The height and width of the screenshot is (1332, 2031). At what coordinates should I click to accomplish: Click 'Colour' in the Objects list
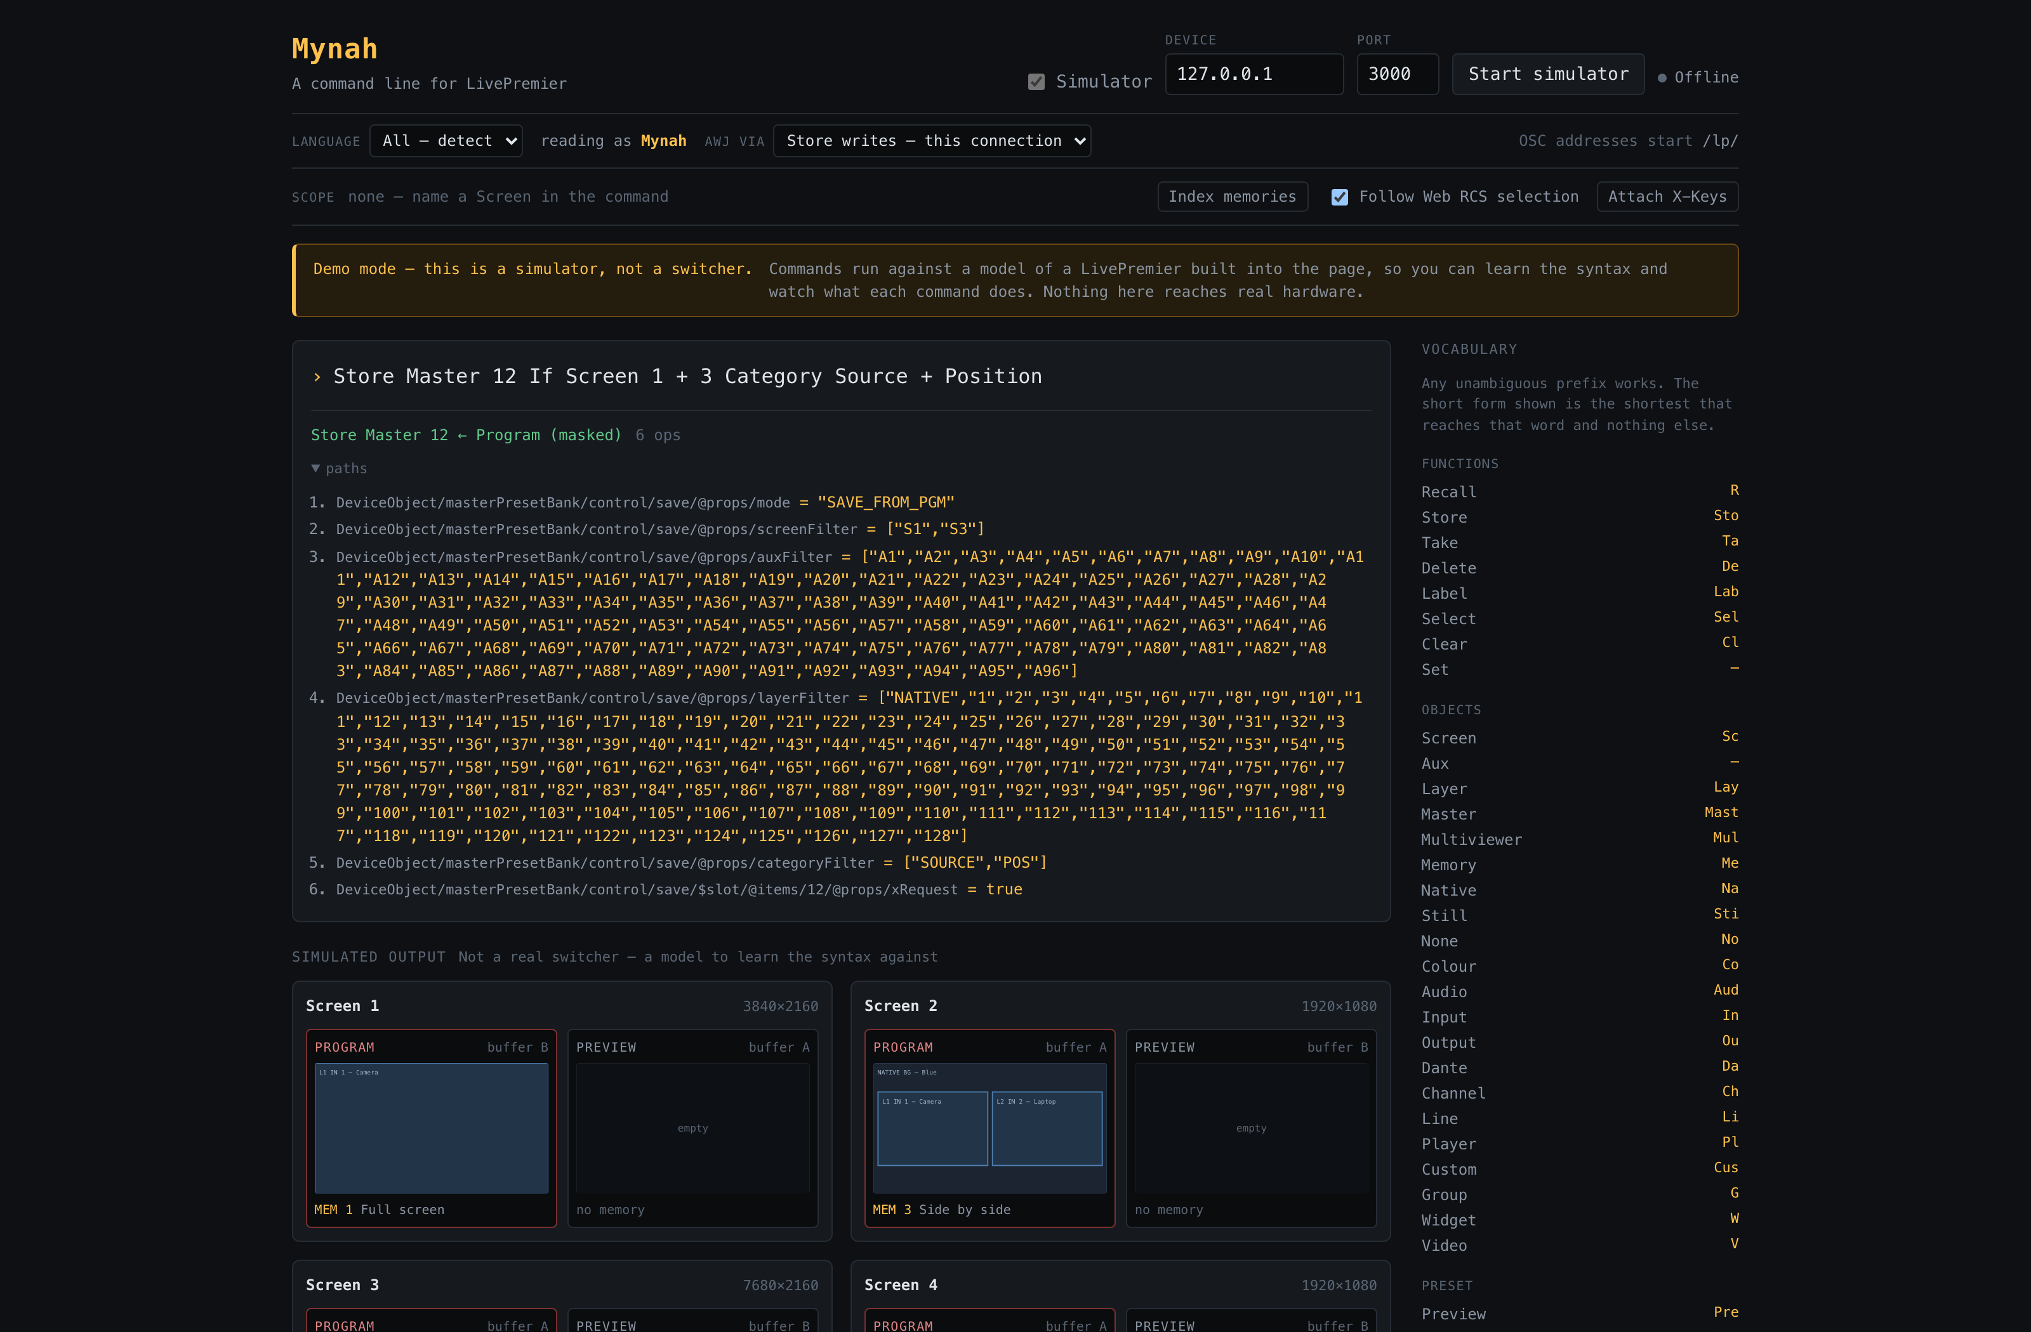[1448, 967]
